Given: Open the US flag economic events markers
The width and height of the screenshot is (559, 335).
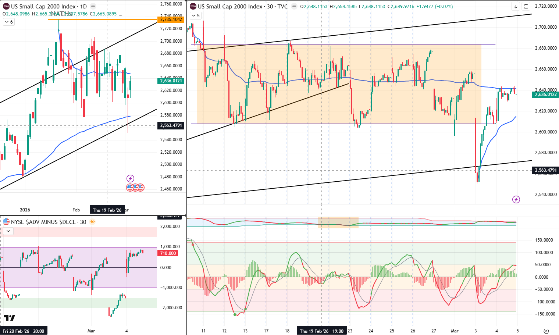Looking at the screenshot, I should click(135, 188).
